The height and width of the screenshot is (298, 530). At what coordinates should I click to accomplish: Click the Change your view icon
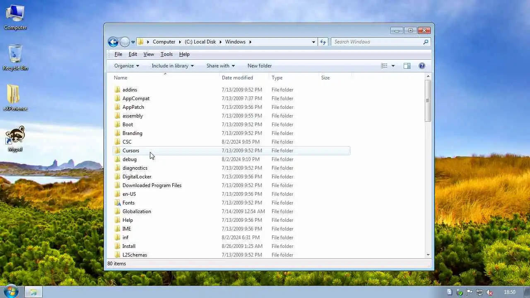[x=384, y=66]
